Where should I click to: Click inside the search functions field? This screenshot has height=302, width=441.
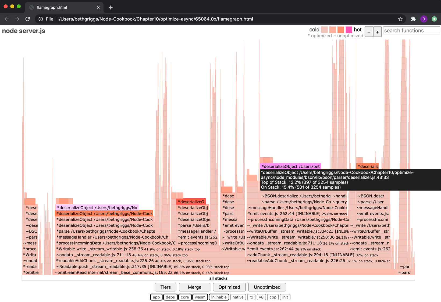(411, 30)
